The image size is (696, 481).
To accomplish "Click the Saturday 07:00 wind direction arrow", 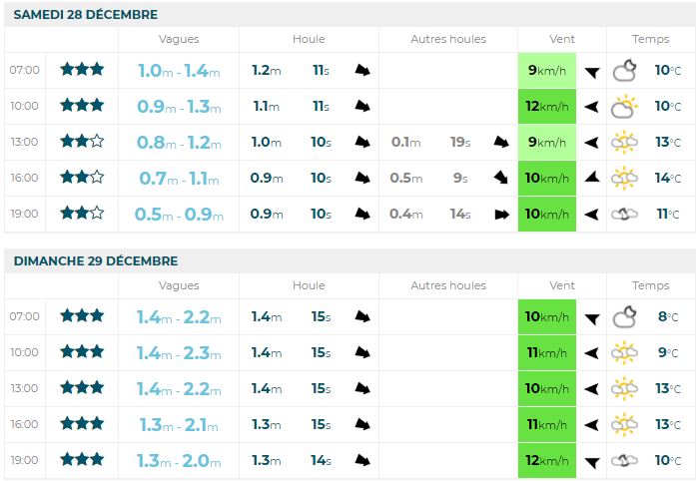I will click(592, 71).
